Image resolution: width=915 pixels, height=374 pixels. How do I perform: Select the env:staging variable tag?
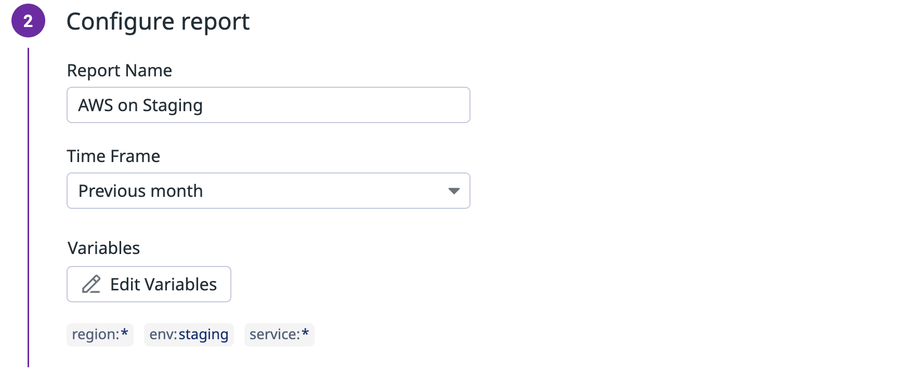(189, 335)
